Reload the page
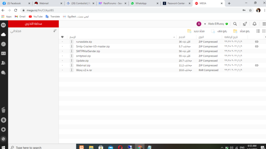 tap(16, 10)
